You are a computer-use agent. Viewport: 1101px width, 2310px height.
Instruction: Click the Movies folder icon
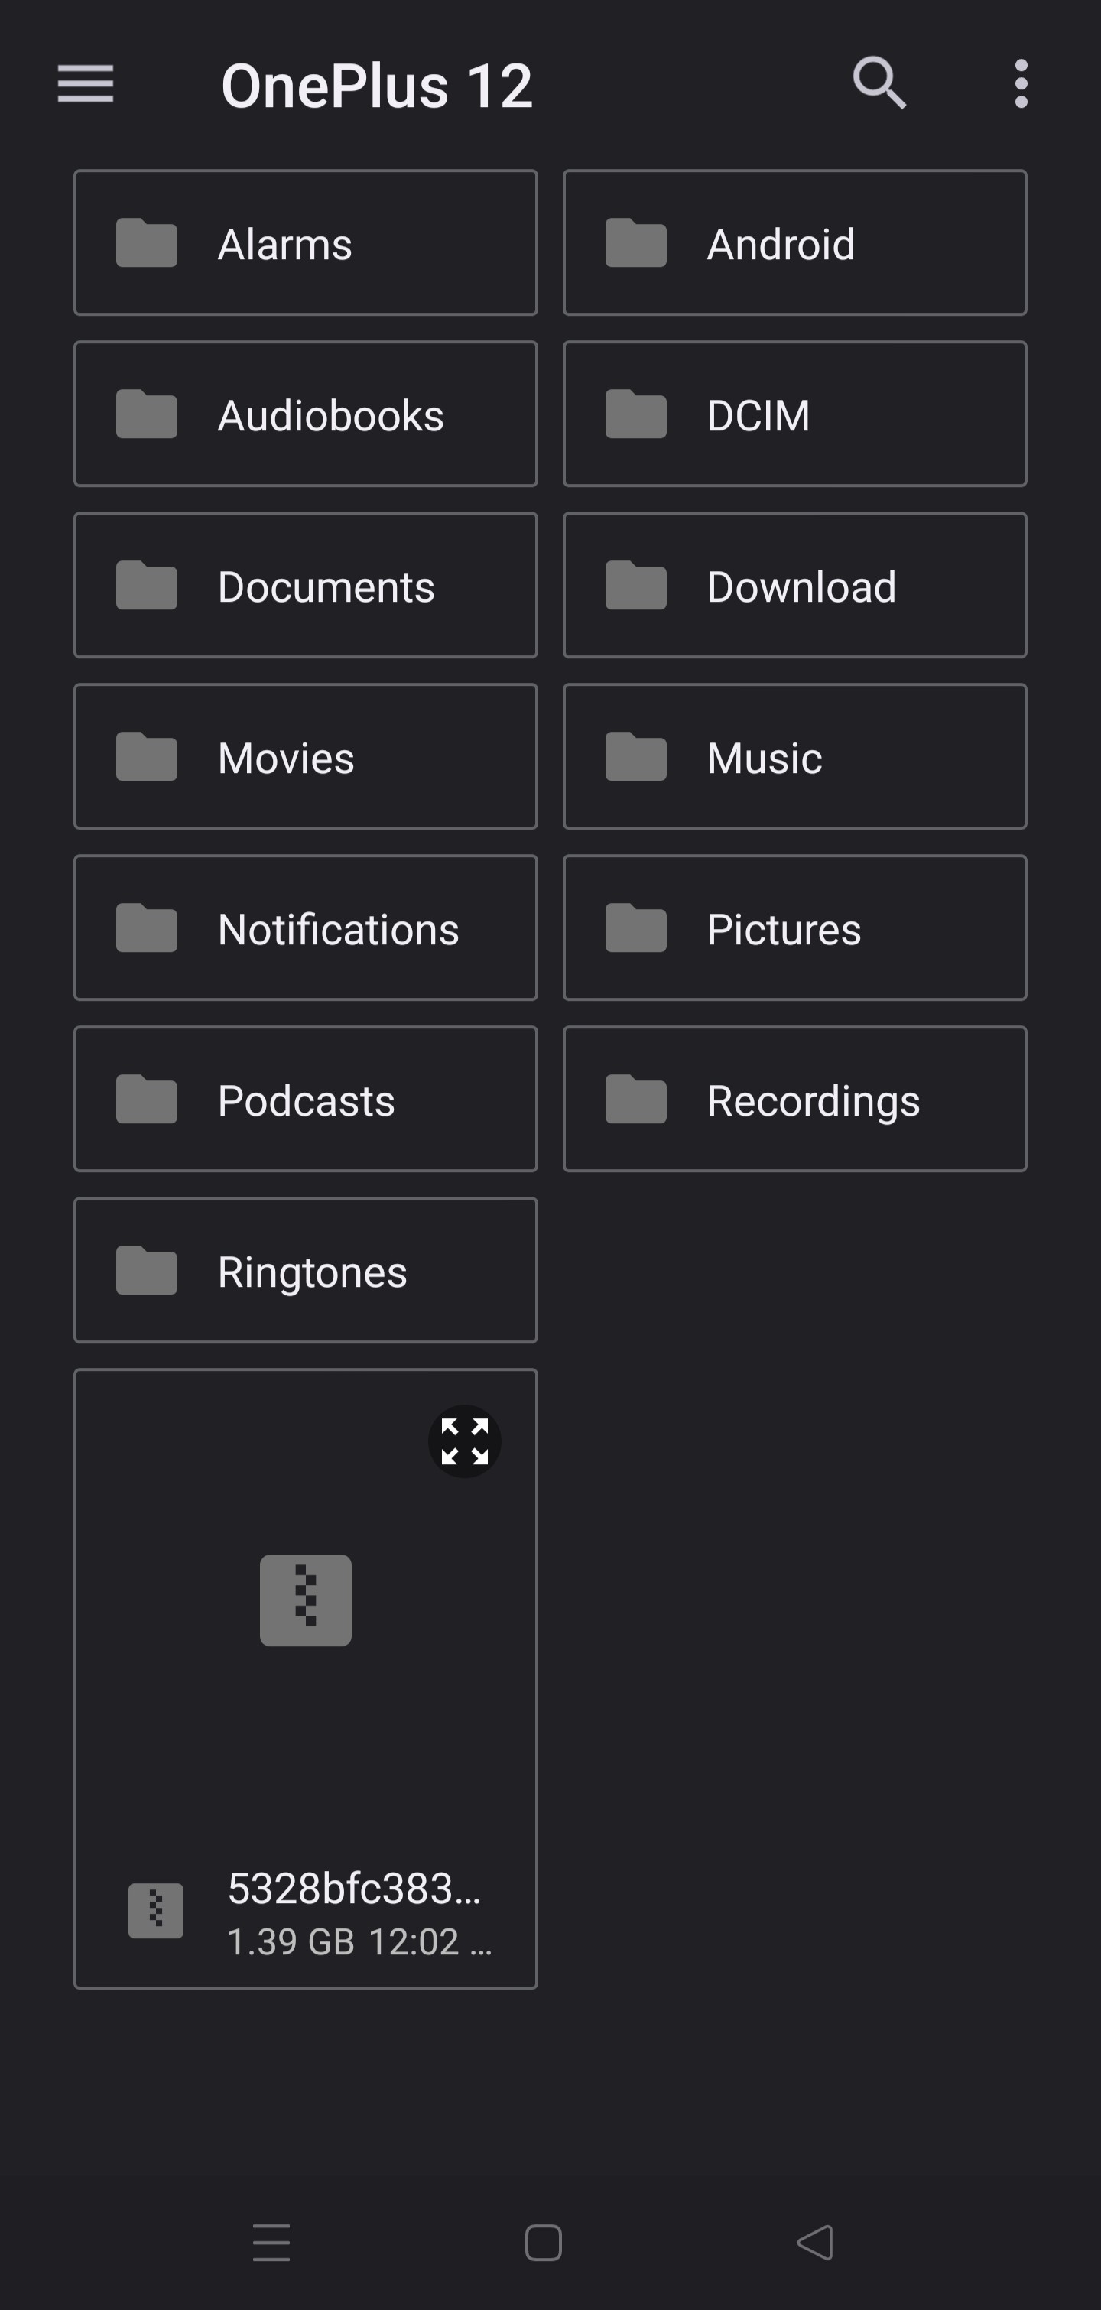pyautogui.click(x=146, y=757)
